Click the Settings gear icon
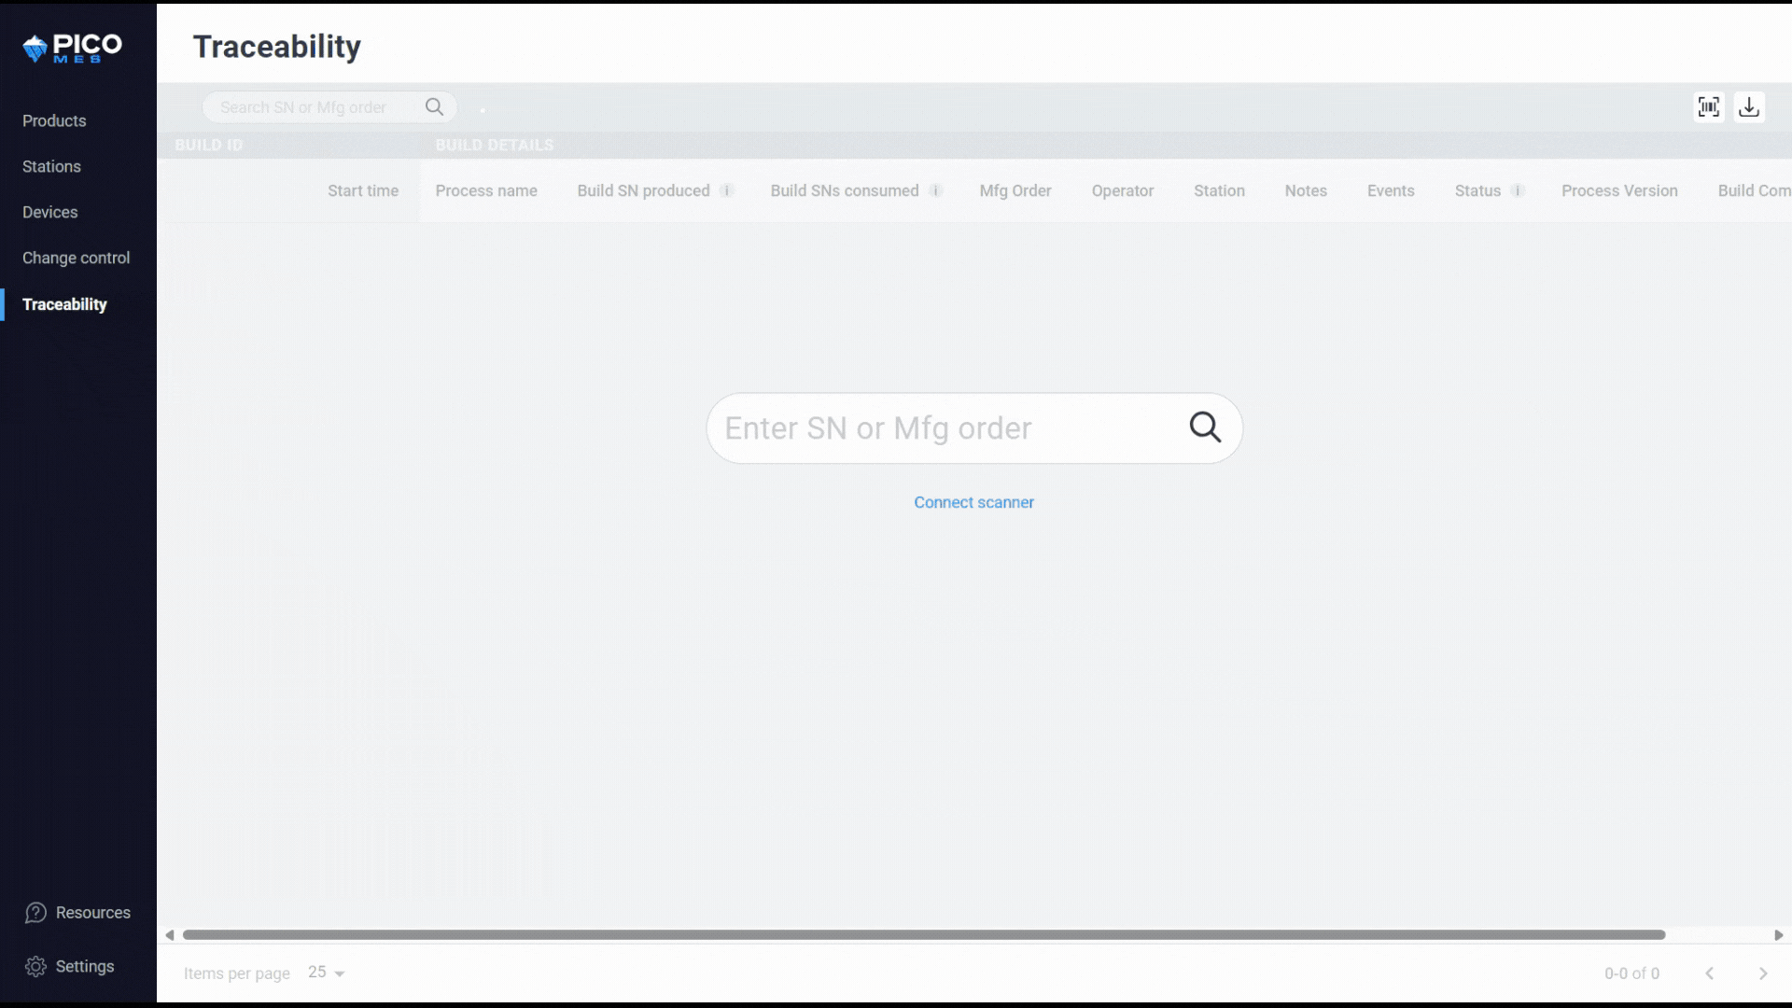The image size is (1792, 1008). point(35,966)
